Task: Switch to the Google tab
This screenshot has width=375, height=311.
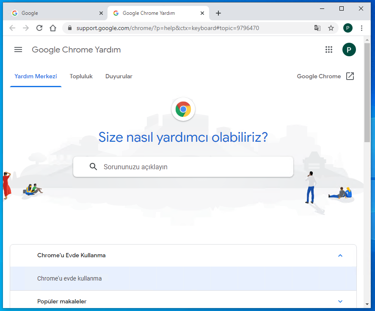Action: [55, 13]
